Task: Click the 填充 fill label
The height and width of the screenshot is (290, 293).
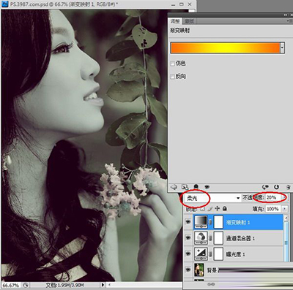Action: tap(259, 209)
